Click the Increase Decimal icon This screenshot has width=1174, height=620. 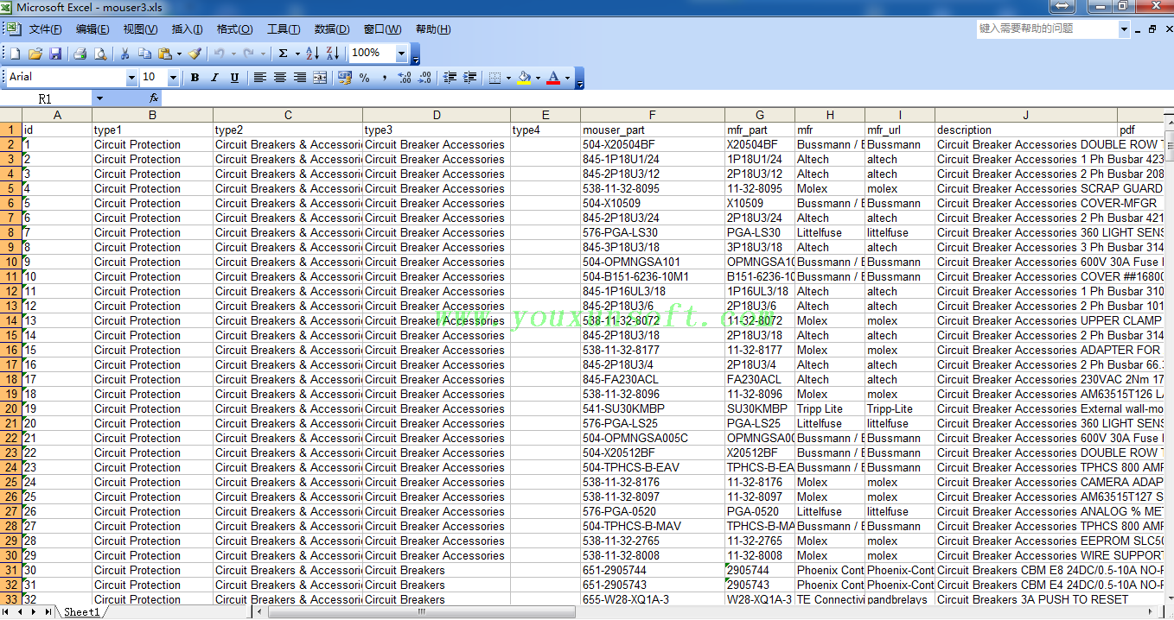coord(404,78)
